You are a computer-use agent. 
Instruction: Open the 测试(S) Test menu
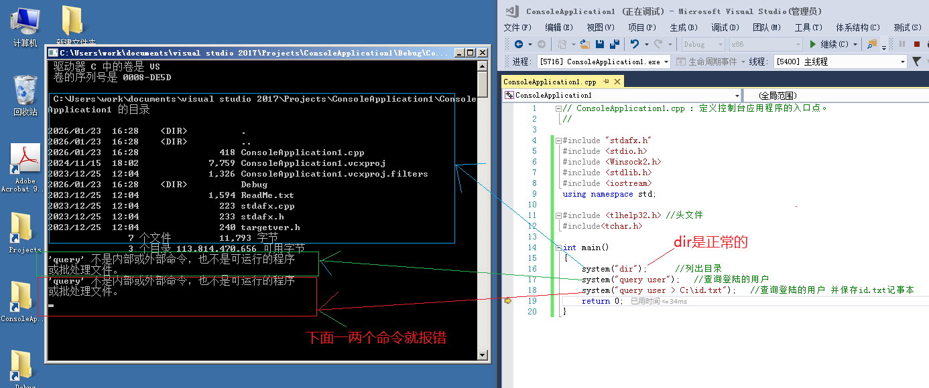click(x=907, y=27)
